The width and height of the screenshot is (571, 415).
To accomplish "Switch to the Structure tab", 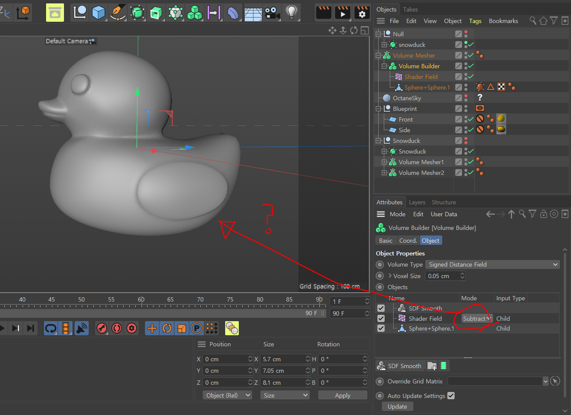I will 443,202.
